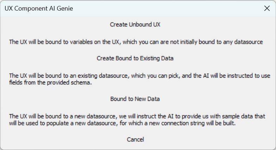Image resolution: width=276 pixels, height=150 pixels.
Task: Cancel the AI Genie dialog
Action: 135,139
